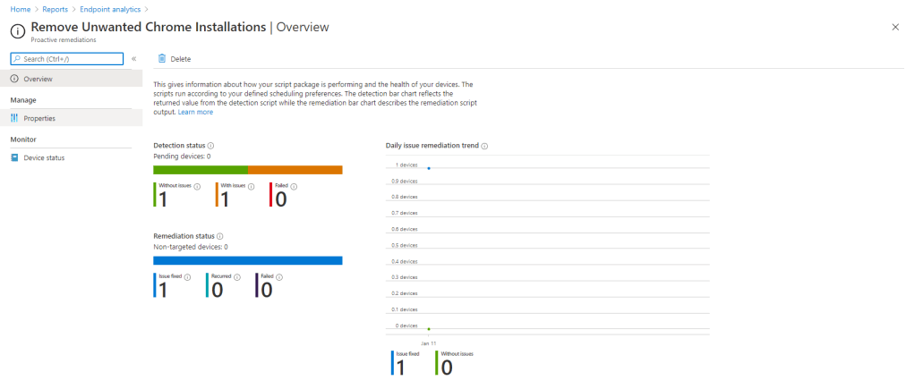
Task: Click info icon next to Detection status
Action: pos(210,145)
